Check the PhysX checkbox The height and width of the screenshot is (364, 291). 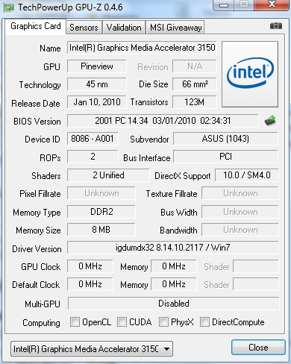pyautogui.click(x=163, y=322)
